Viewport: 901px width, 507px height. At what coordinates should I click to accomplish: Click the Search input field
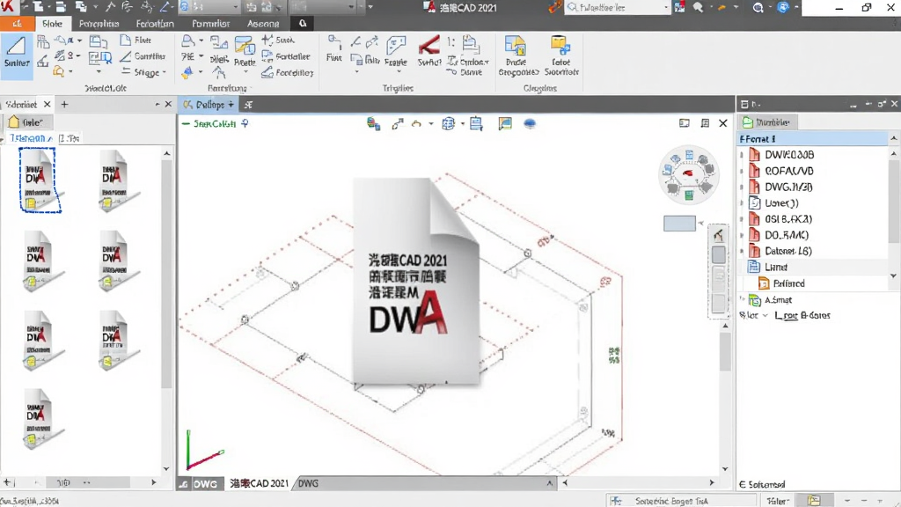tap(615, 7)
